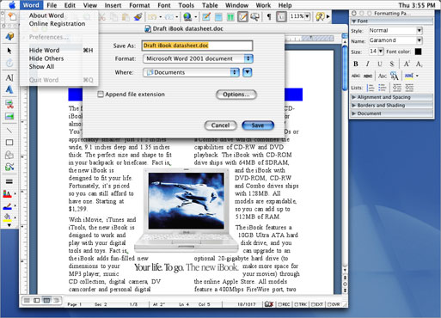Click the Free Rotate tool icon
441x318 pixels.
[x=9, y=63]
